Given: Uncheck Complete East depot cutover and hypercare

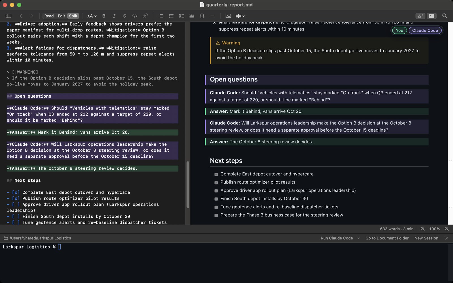Looking at the screenshot, I should point(216,174).
